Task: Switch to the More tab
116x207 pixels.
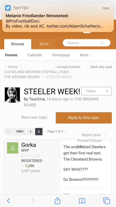Action: 44,44
